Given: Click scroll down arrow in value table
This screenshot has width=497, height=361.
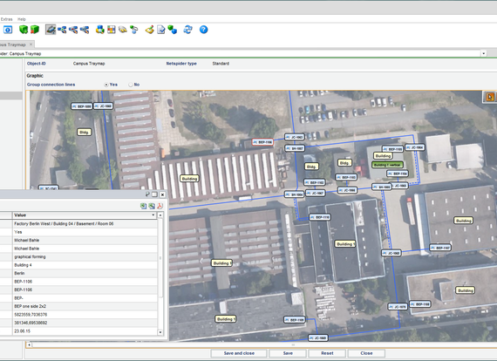Looking at the screenshot, I should (x=160, y=332).
